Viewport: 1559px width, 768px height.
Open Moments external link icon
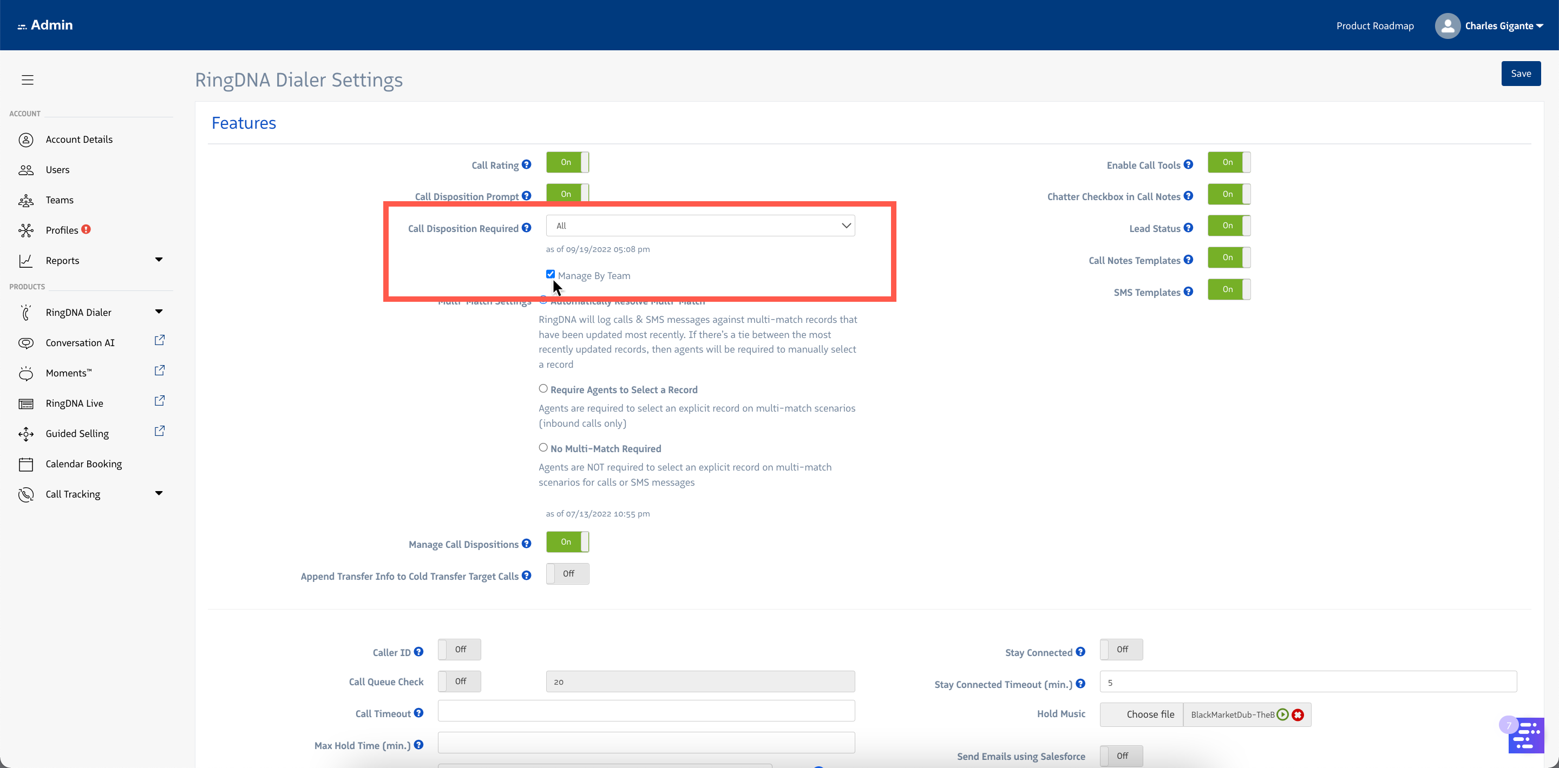[x=159, y=370]
